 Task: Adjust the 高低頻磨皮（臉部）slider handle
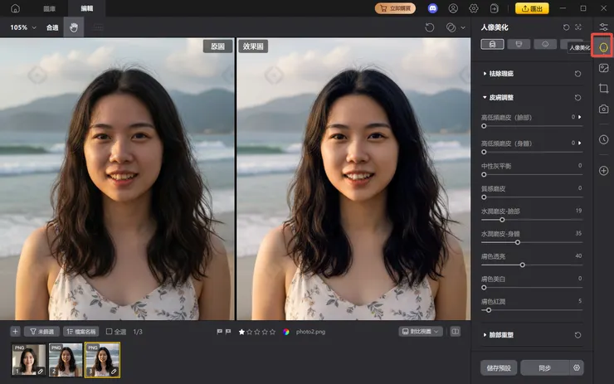tap(484, 126)
